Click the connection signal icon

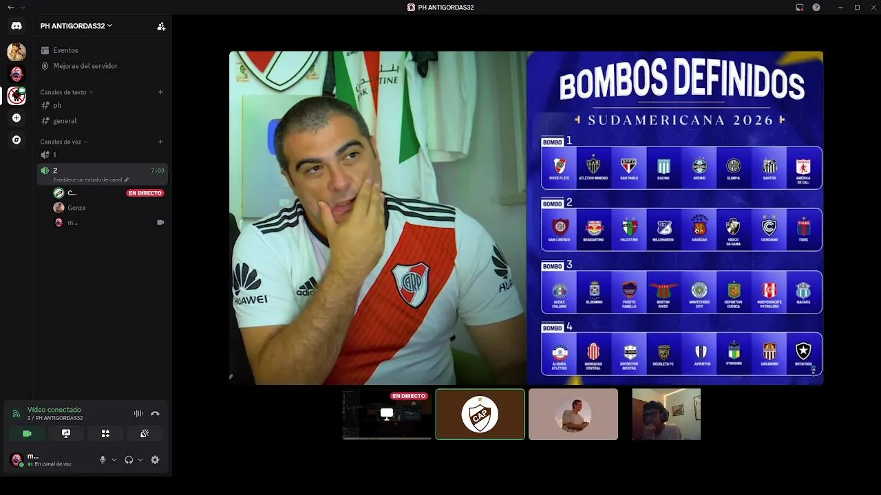tap(17, 414)
